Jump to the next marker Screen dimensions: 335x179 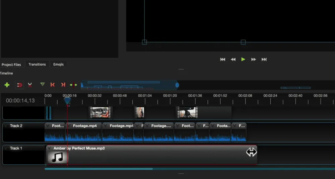(x=63, y=85)
